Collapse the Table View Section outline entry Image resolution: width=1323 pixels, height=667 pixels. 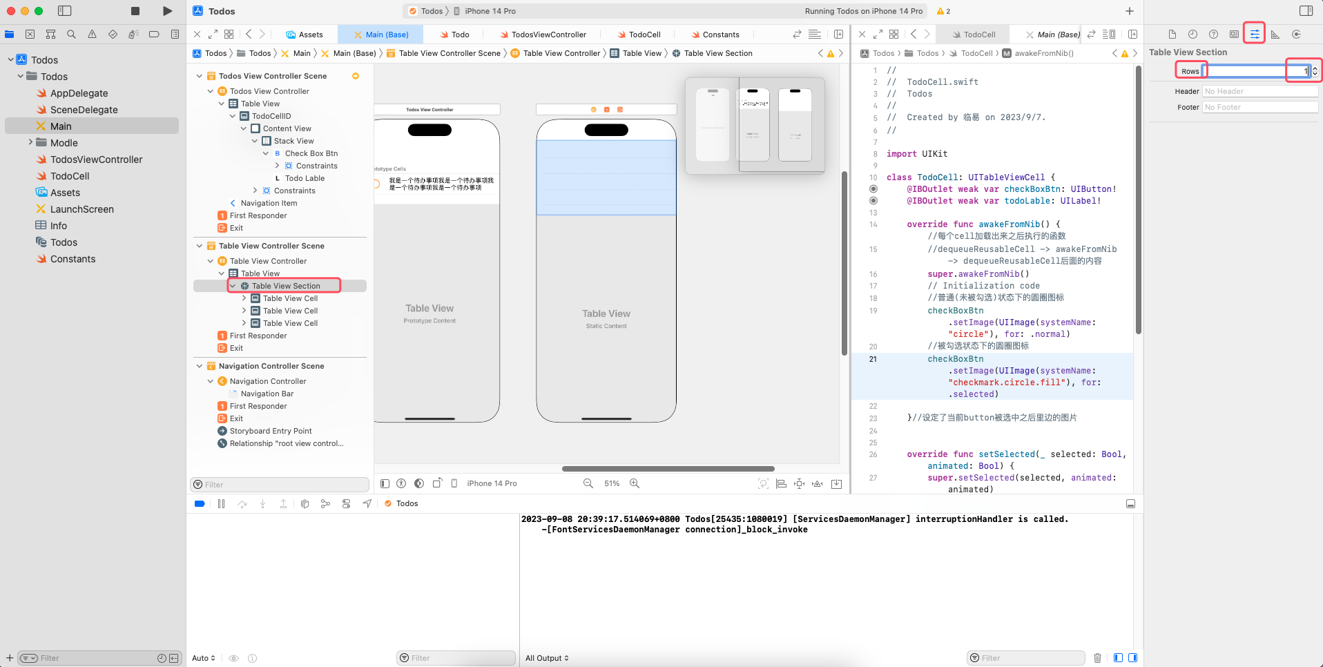click(x=233, y=285)
